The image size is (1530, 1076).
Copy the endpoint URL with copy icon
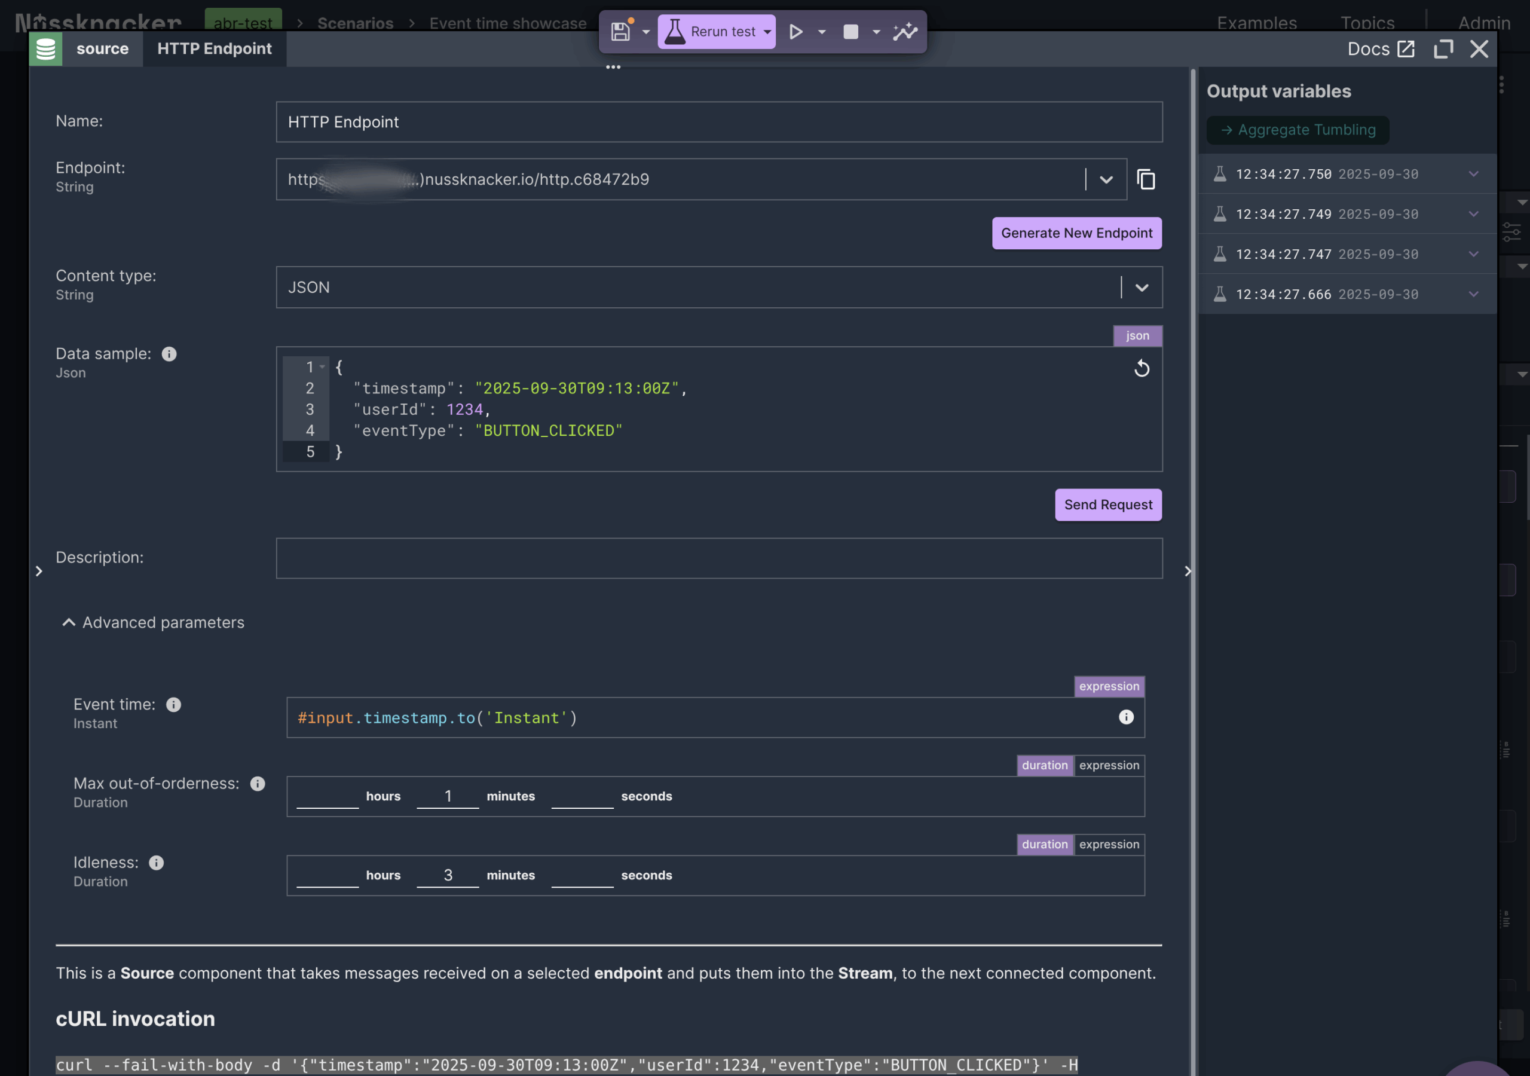click(x=1146, y=179)
